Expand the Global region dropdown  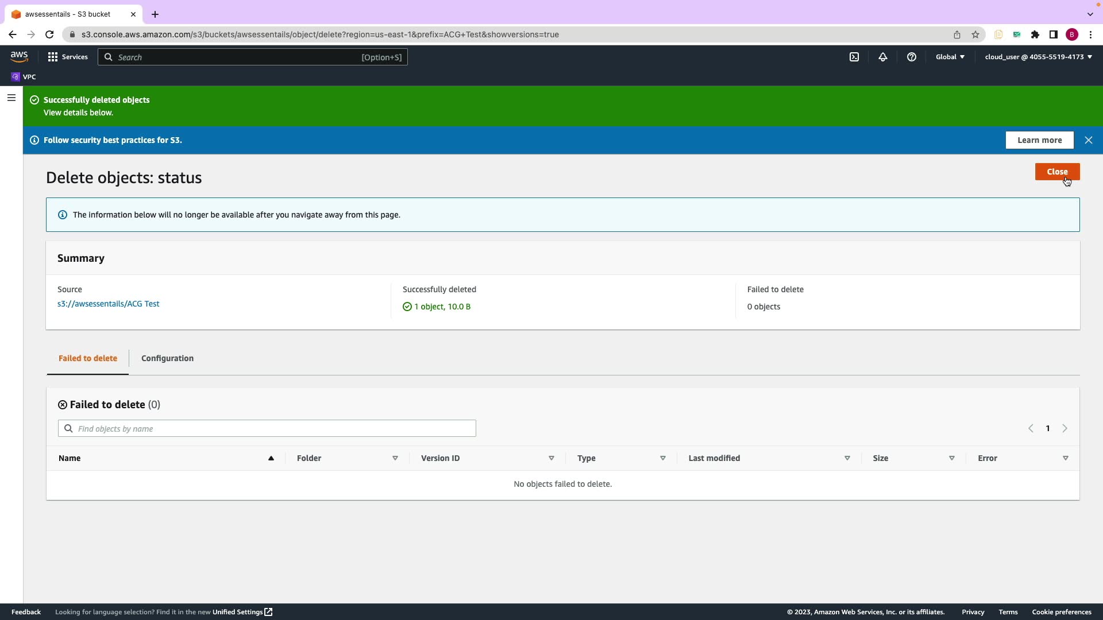point(950,57)
